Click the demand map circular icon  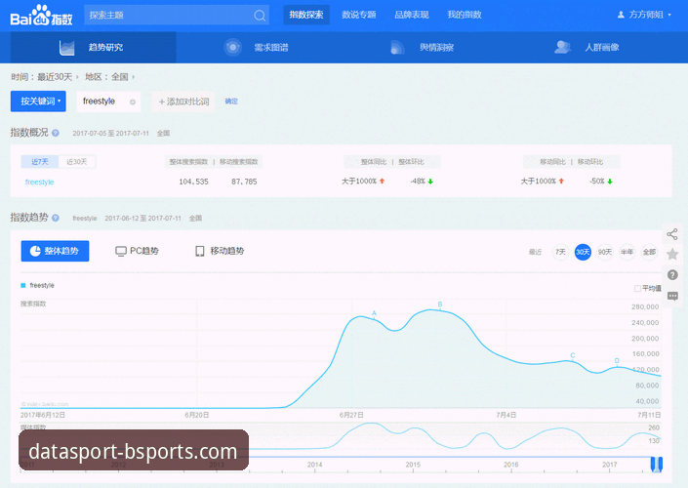click(232, 47)
